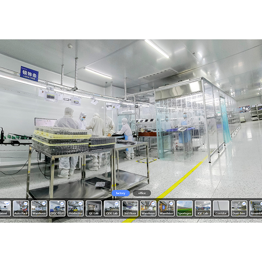Viewport: 262px width, 262px height.
Task: Click viewed checkmark on Dust-free thumbnail
Action: coord(244,203)
